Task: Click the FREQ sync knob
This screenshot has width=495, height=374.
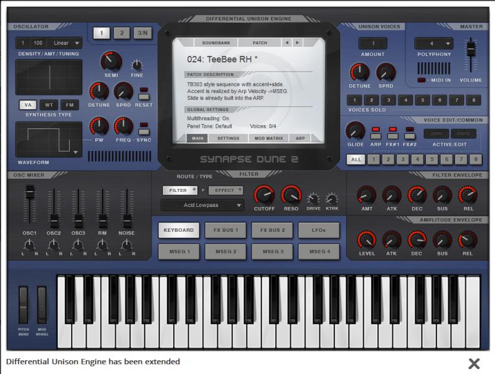Action: [123, 127]
